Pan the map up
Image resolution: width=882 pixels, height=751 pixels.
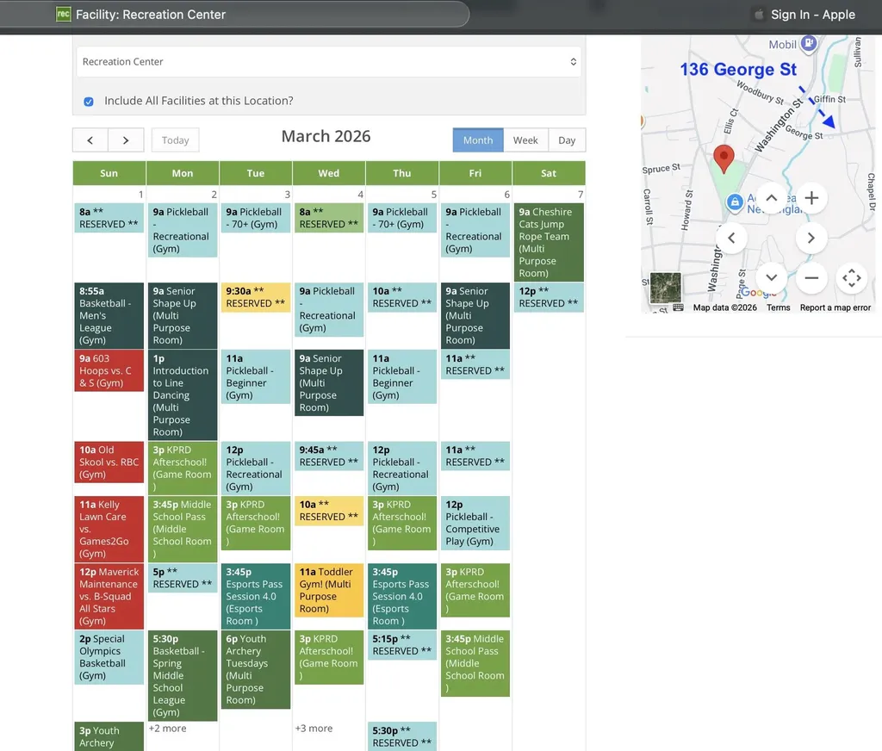pyautogui.click(x=771, y=198)
